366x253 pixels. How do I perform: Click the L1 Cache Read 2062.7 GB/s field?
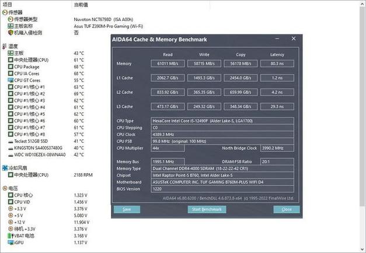pos(168,78)
